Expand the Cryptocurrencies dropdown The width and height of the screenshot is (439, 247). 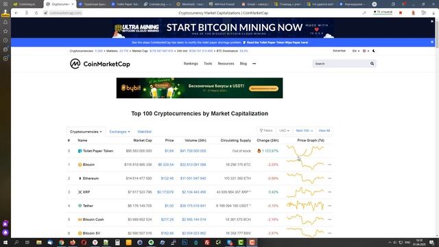click(86, 132)
